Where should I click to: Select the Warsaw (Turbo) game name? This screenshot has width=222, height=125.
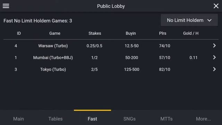click(53, 46)
